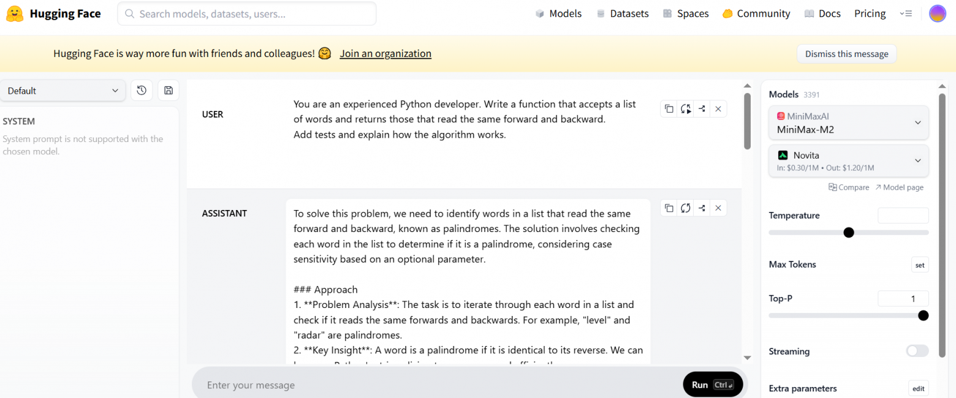Regenerate the ASSISTANT response

686,208
